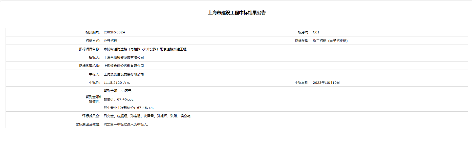Select the 标段号 value C01
Image resolution: width=472 pixels, height=143 pixels.
coord(316,32)
